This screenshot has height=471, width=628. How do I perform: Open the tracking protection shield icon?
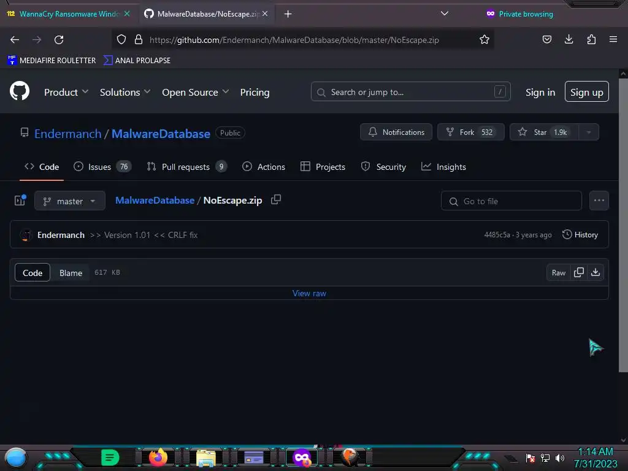(121, 40)
